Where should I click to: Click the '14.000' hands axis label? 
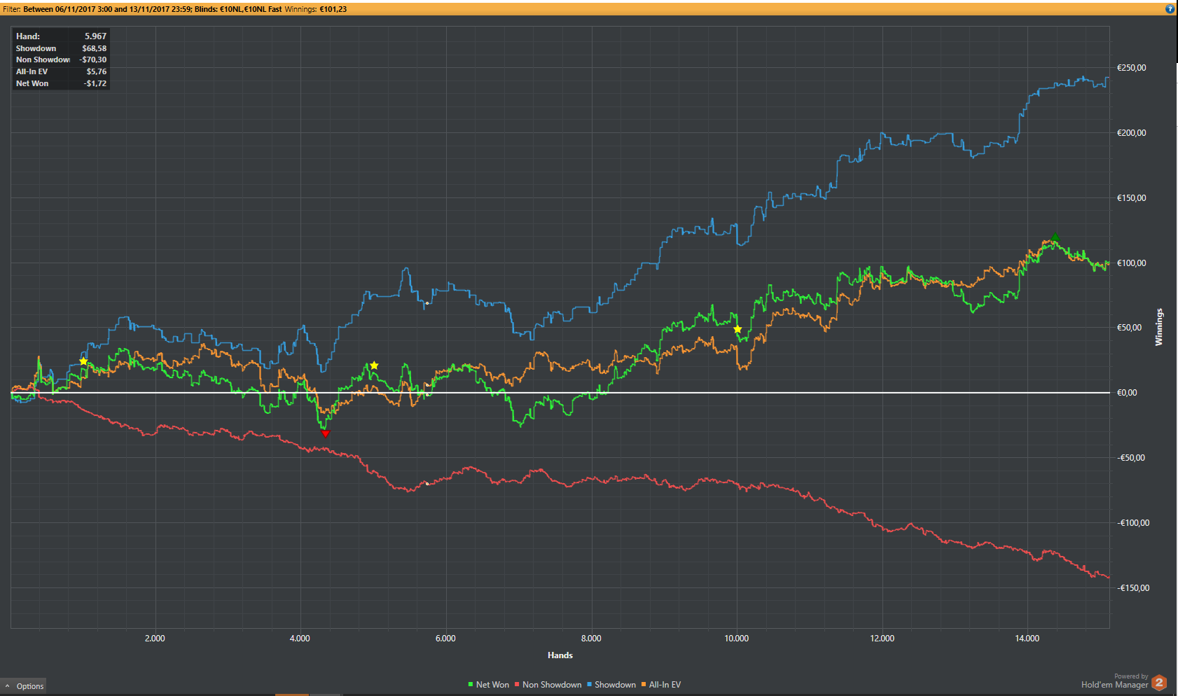1027,638
